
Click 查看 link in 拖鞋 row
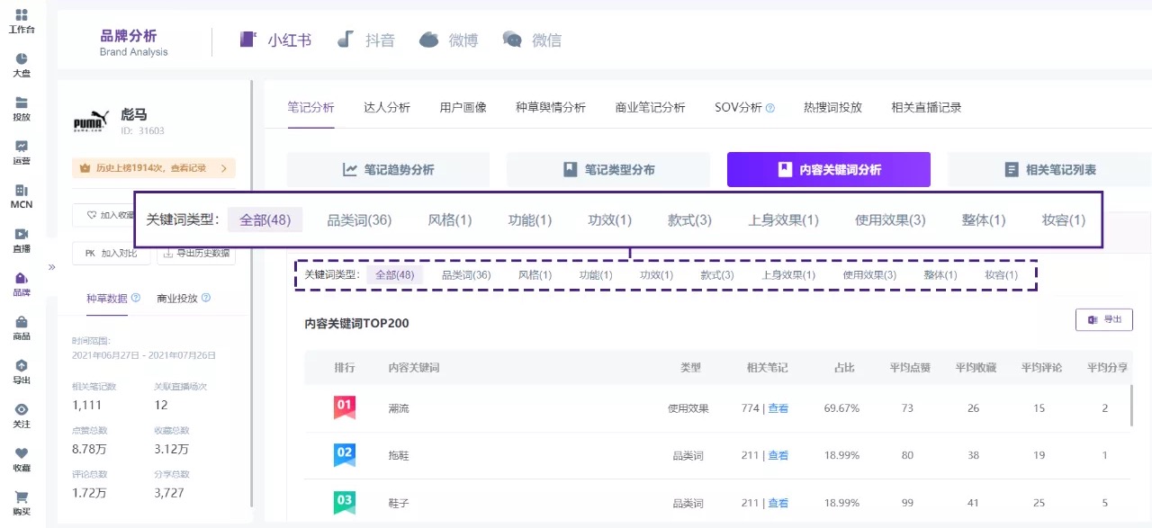pyautogui.click(x=778, y=455)
